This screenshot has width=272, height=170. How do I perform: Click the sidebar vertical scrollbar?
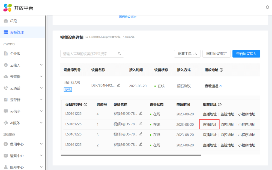click(x=46, y=92)
